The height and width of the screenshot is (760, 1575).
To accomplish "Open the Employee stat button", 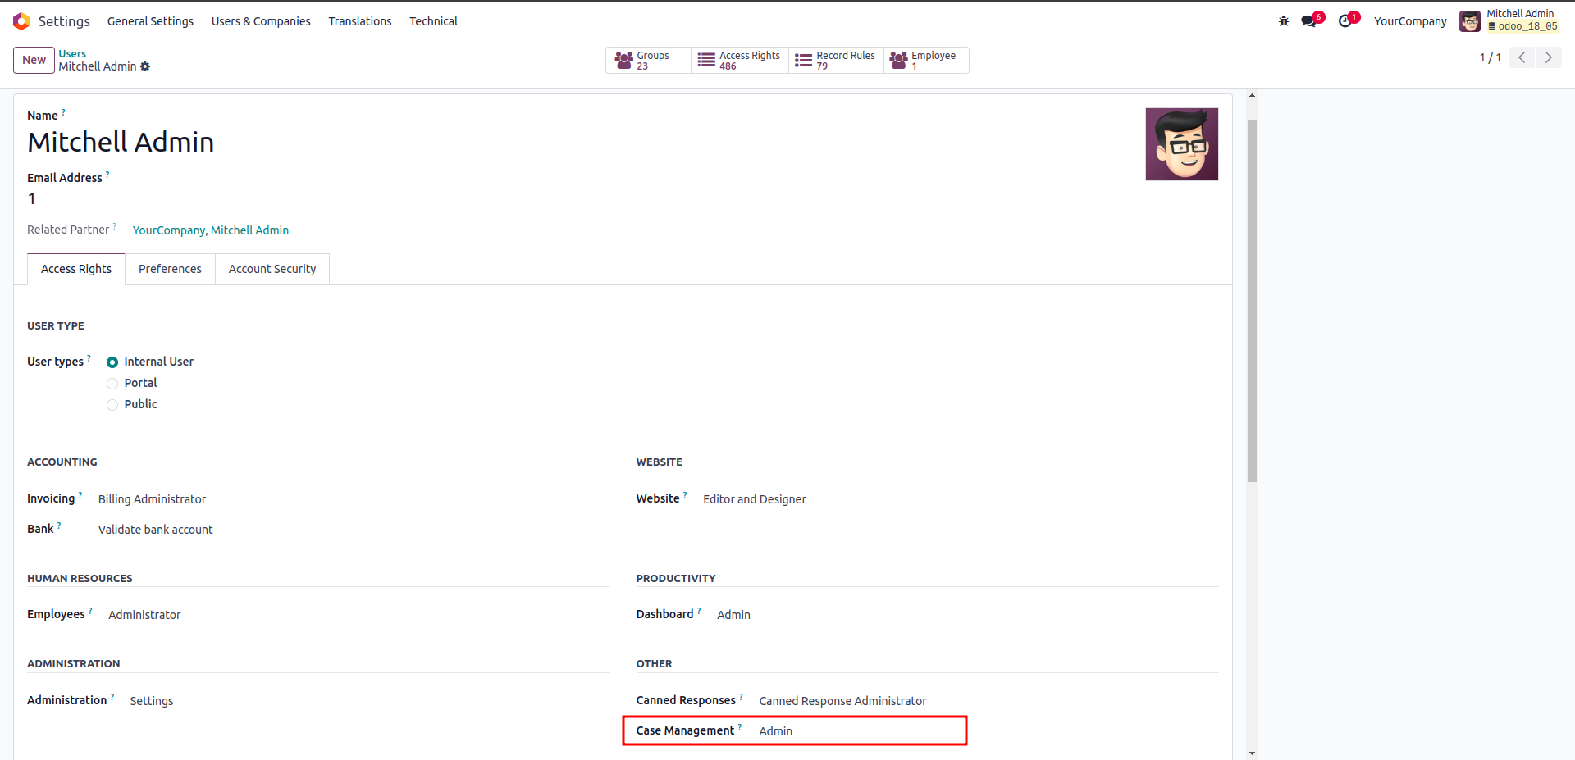I will 926,61.
